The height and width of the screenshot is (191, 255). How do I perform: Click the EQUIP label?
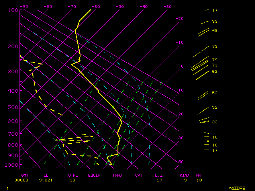click(94, 175)
